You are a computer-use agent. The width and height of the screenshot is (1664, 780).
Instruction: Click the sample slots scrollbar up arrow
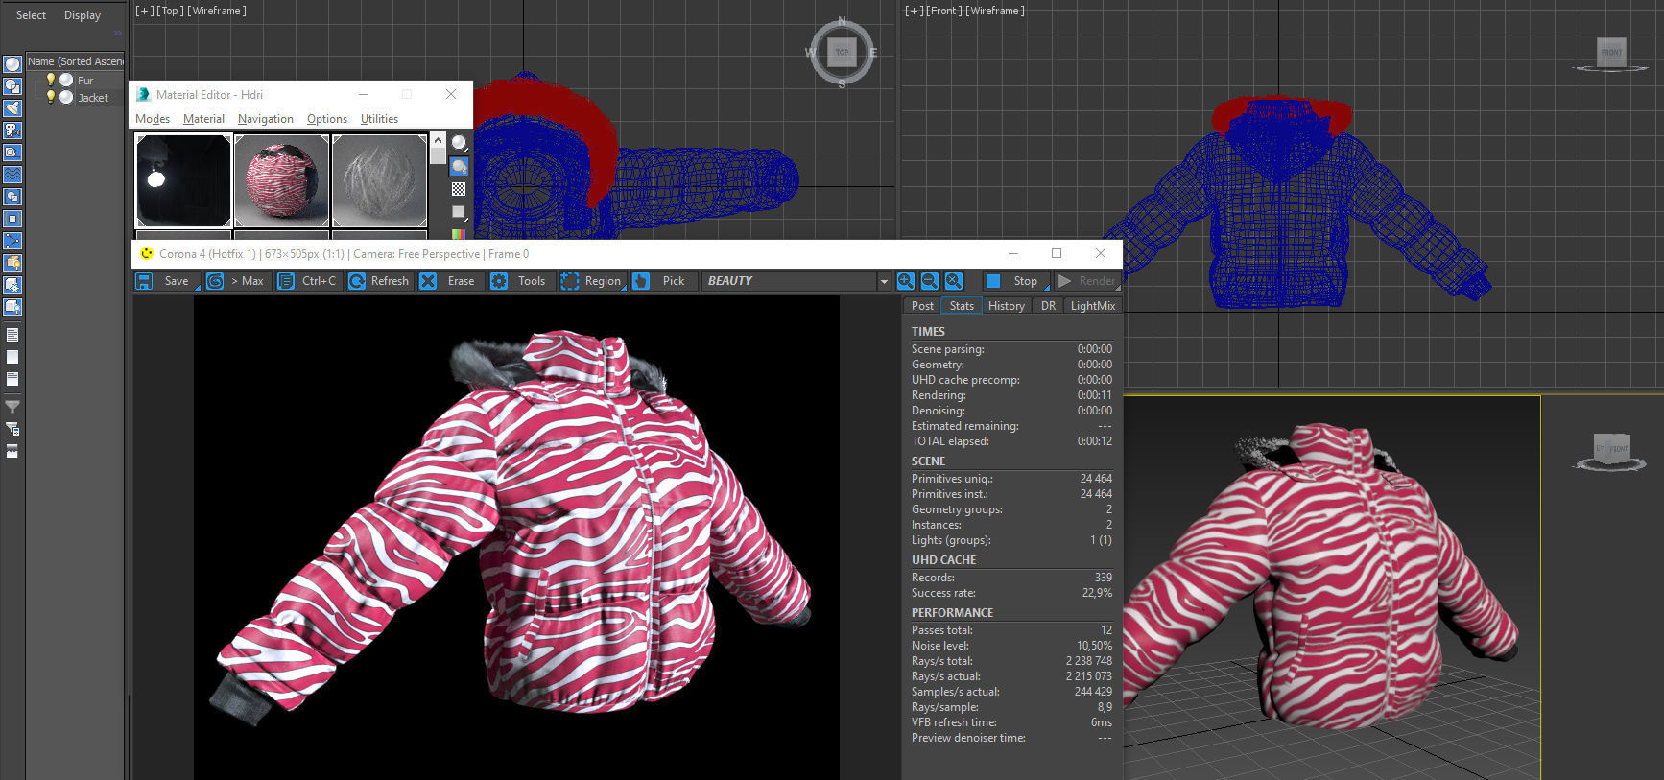tap(438, 140)
